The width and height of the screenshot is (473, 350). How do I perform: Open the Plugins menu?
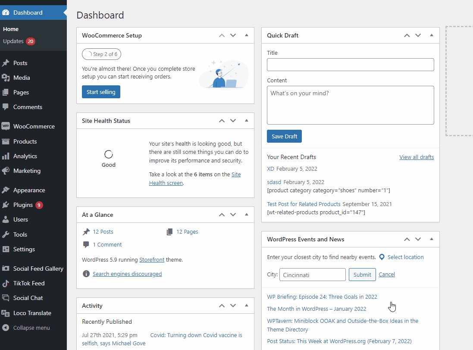point(23,205)
